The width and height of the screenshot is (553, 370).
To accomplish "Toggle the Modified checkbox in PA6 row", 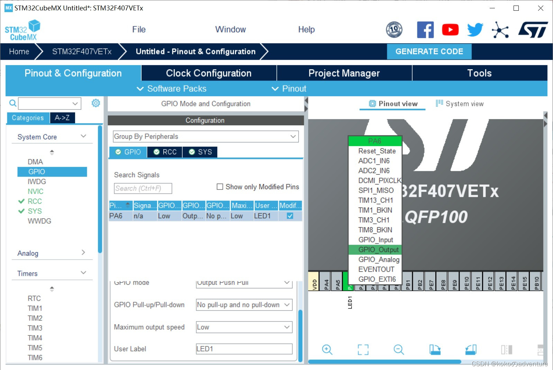I will click(290, 216).
